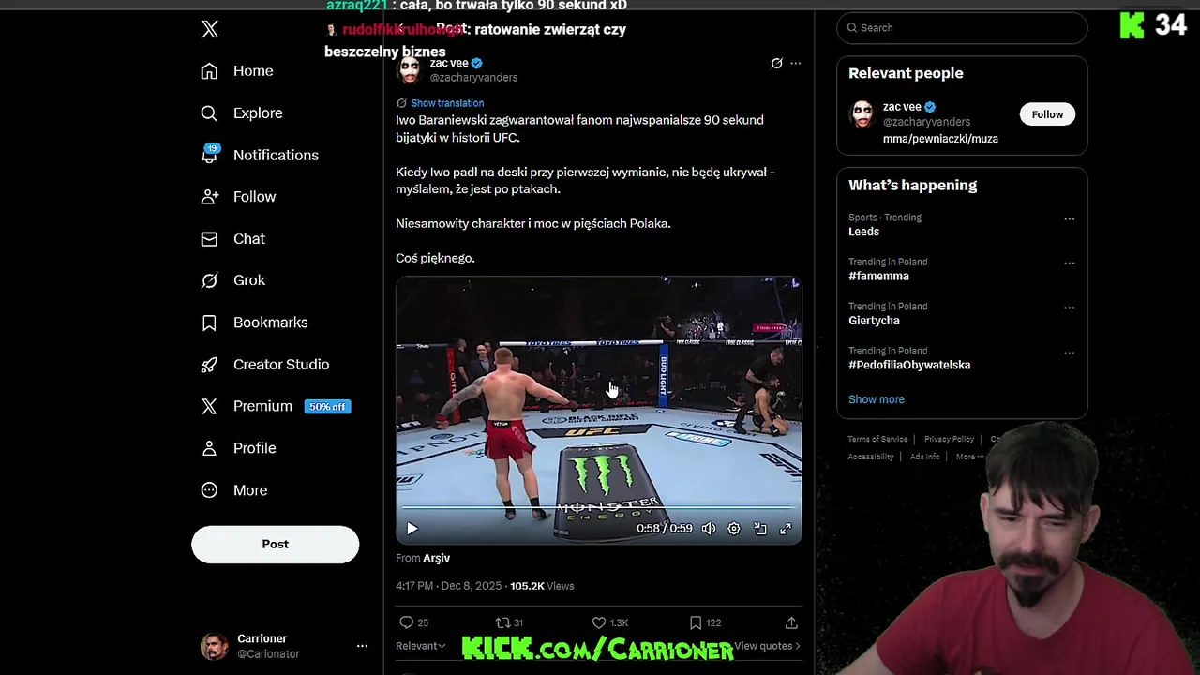Click the video progress bar
Viewport: 1200px width, 675px height.
[598, 508]
